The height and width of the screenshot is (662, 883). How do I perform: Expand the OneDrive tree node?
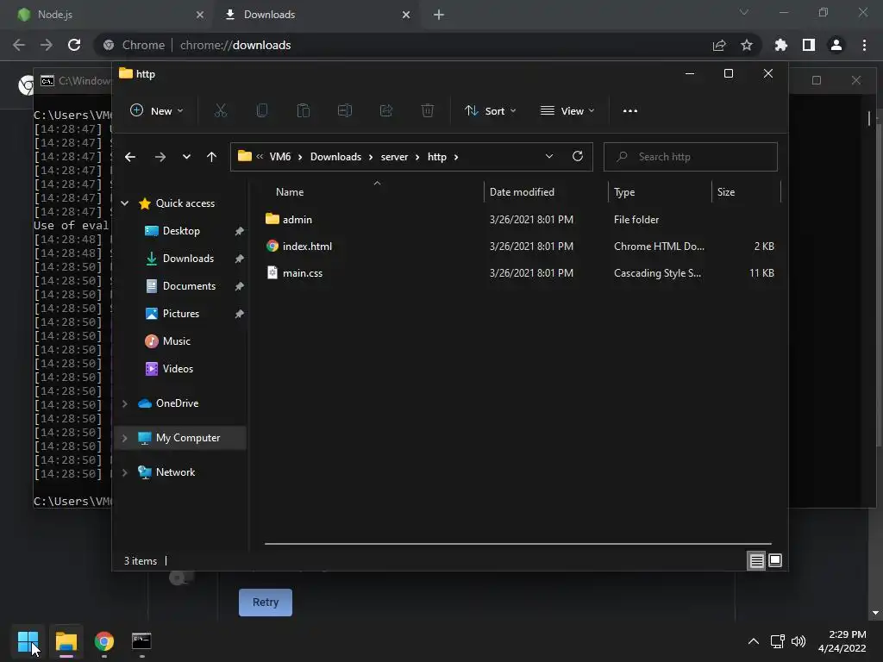[125, 403]
